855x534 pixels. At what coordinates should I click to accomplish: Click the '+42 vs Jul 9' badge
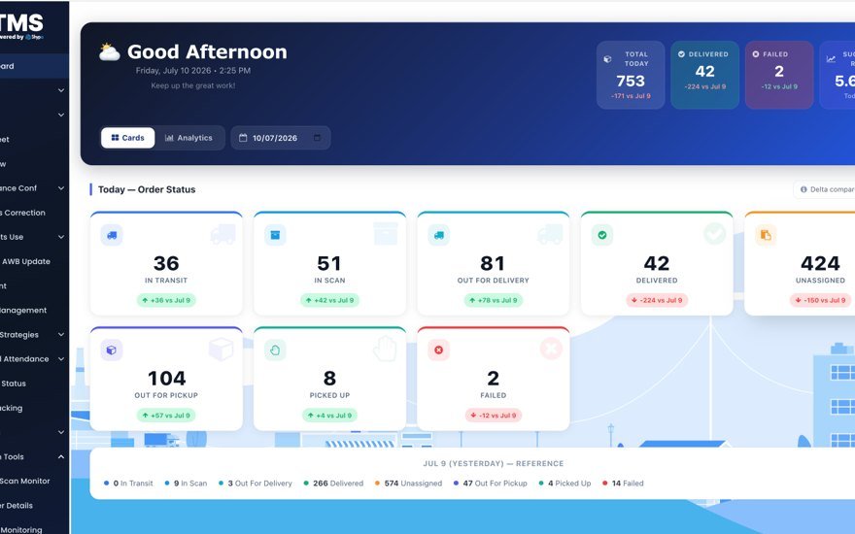[x=330, y=300]
